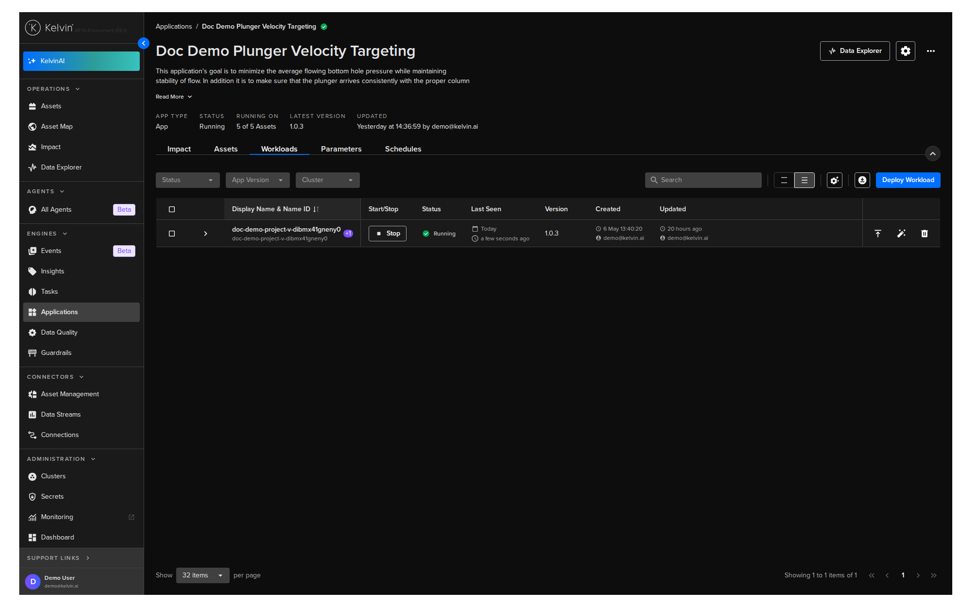Collapse the Administration section

(x=61, y=459)
